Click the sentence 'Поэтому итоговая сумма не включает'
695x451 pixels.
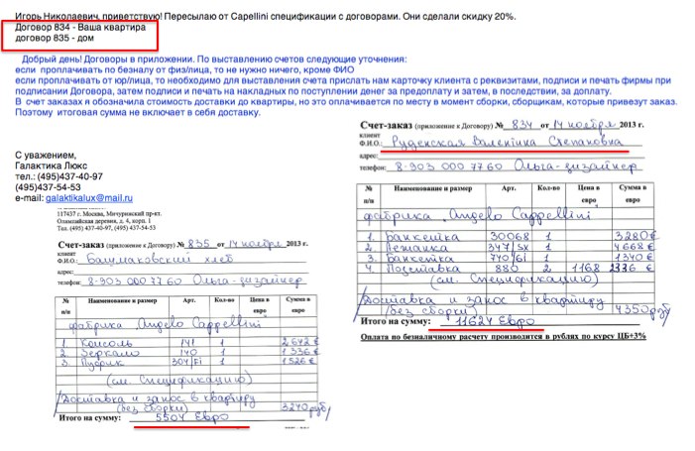[138, 113]
